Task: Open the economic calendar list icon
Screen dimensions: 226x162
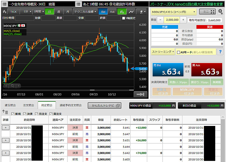Action: 79,4
